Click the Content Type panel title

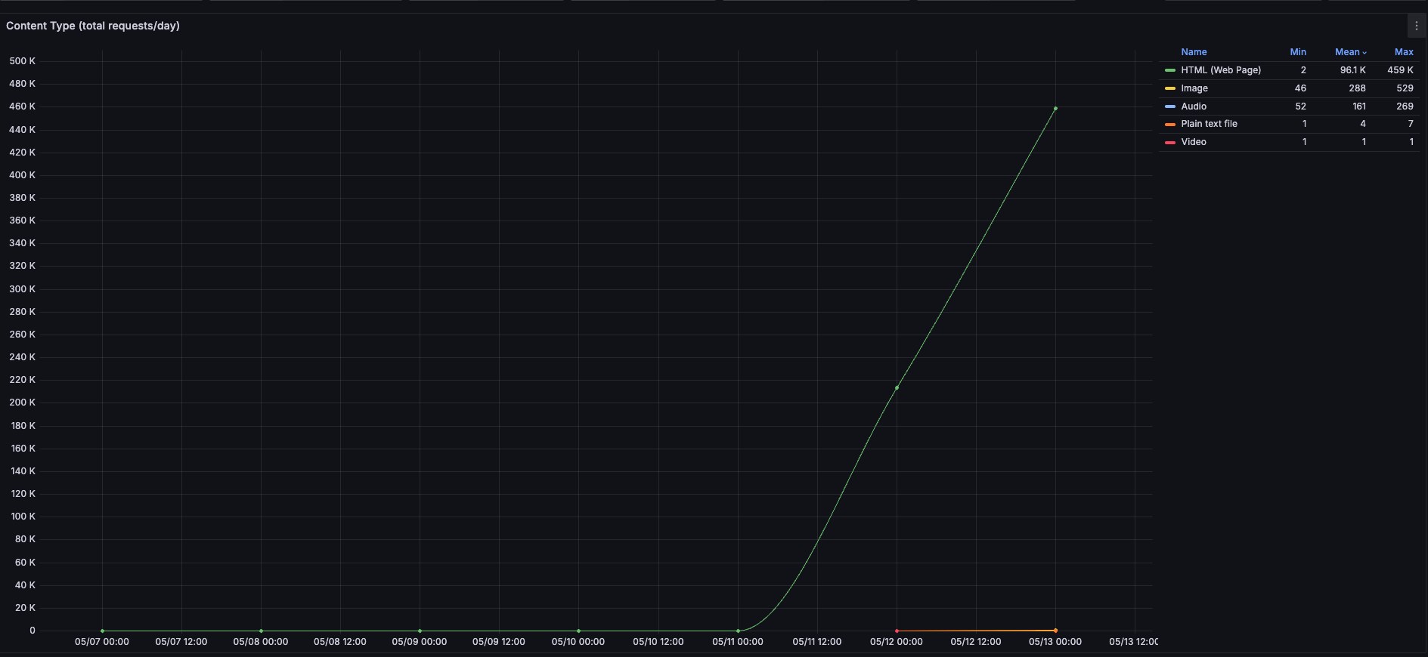[x=93, y=26]
